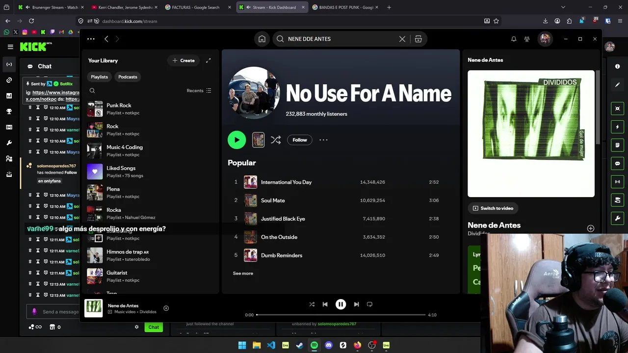Screen dimensions: 628x353
Task: Click Kick sidebar stream icon
Action: pyautogui.click(x=9, y=64)
